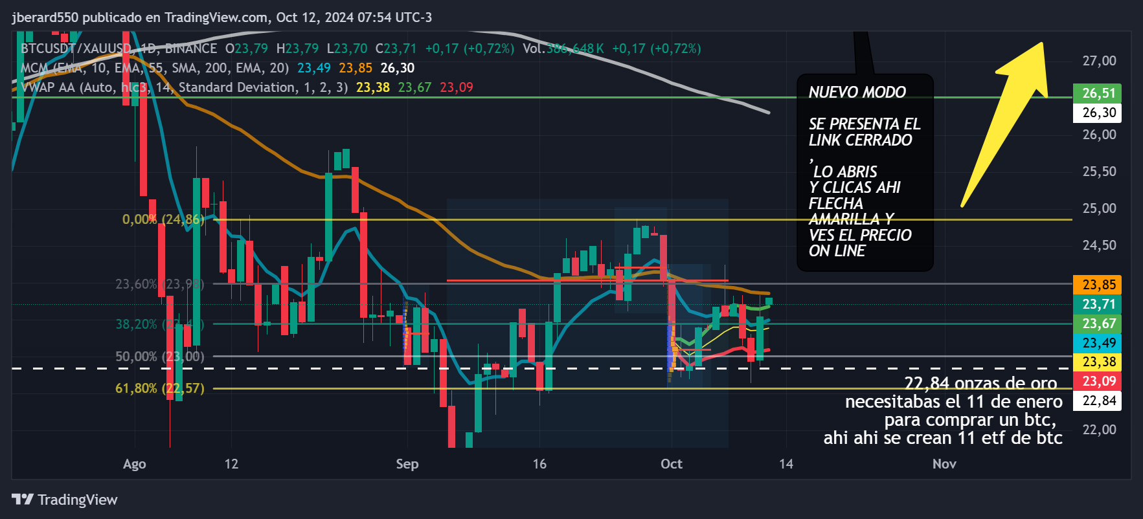
Task: Click the TradingView logo icon
Action: 23,499
